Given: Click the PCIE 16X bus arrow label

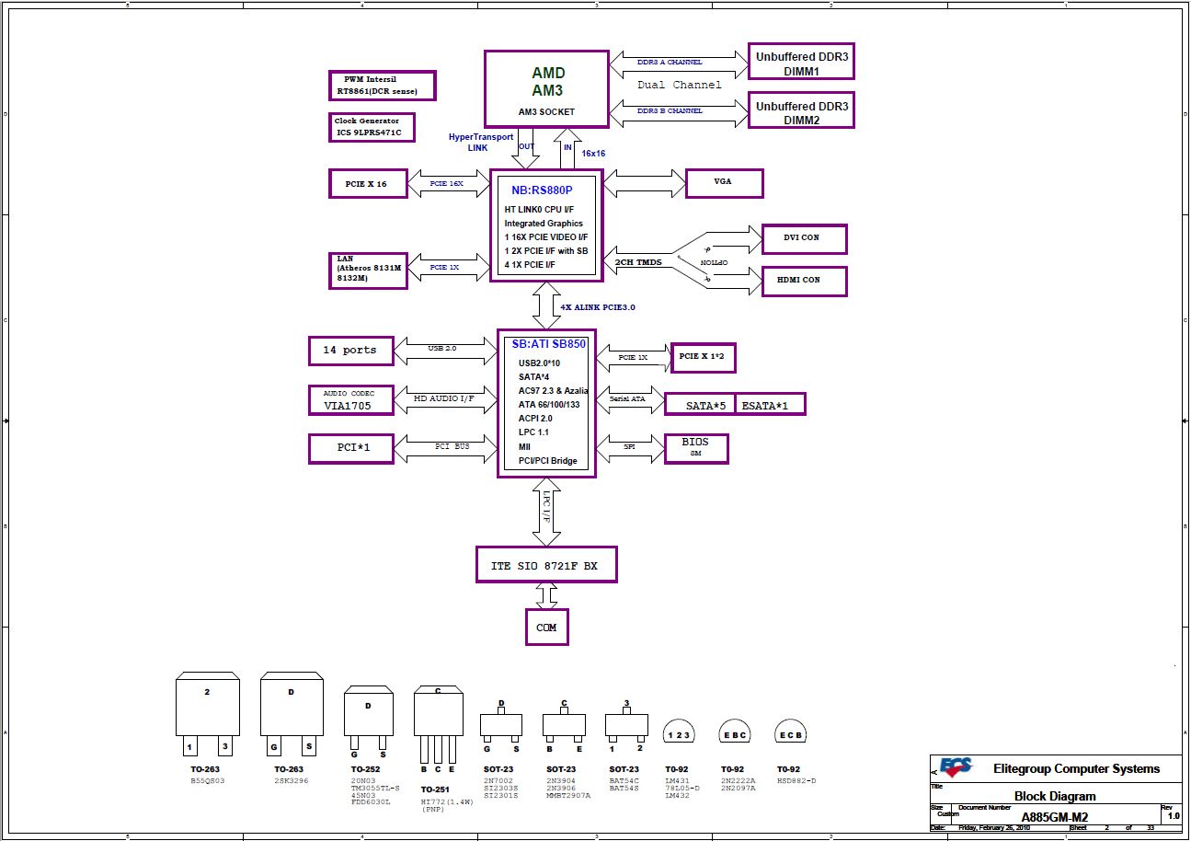Looking at the screenshot, I should [x=448, y=183].
